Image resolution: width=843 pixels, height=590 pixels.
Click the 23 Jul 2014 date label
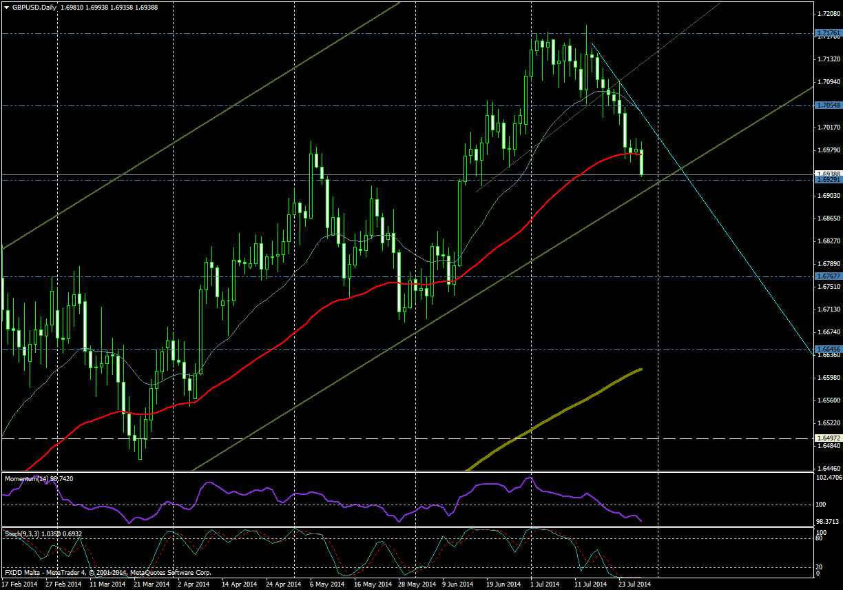(633, 584)
